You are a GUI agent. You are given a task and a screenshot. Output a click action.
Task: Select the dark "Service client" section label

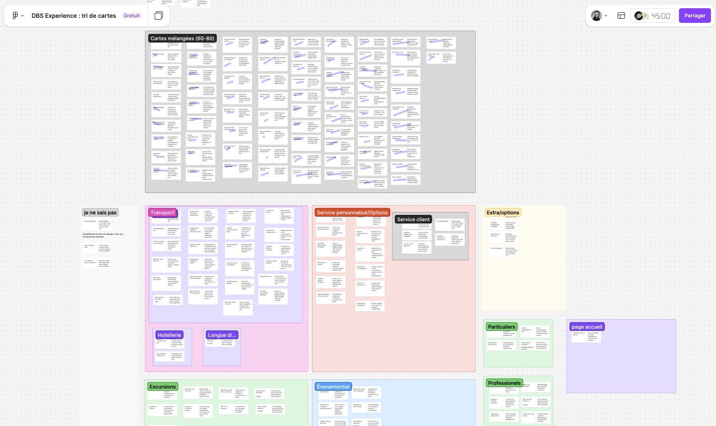[413, 219]
